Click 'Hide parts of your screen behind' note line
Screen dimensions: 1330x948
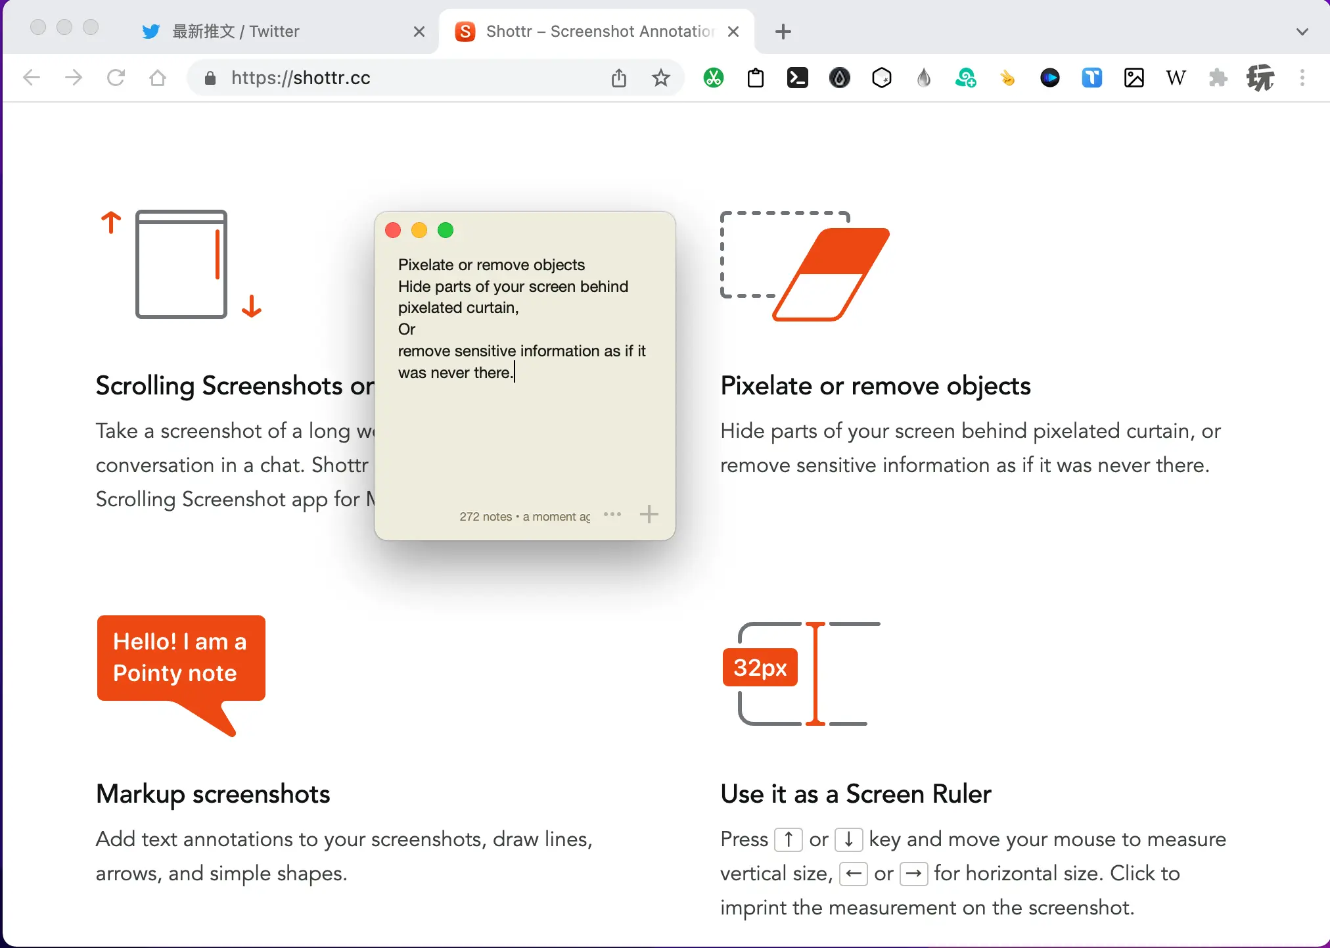coord(513,287)
